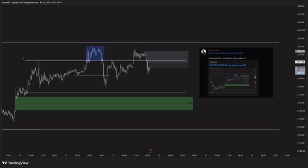
Task: Click the date label 11 on time axis
Action: click(66, 155)
